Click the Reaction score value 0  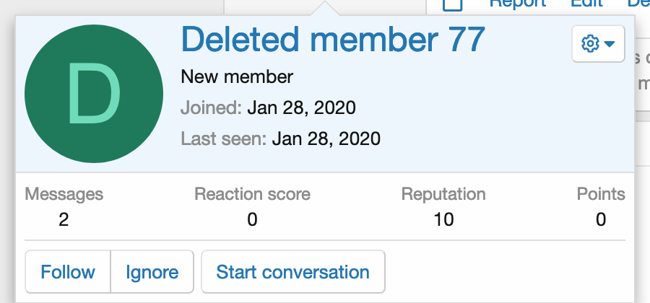click(x=252, y=219)
